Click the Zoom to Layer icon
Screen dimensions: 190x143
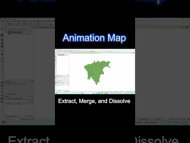(x=44, y=24)
